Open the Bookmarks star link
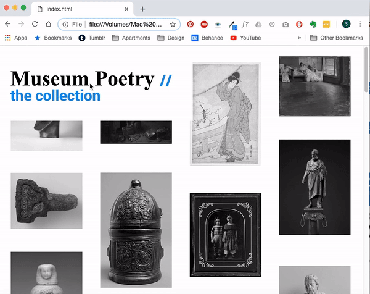The width and height of the screenshot is (370, 294). click(x=53, y=38)
